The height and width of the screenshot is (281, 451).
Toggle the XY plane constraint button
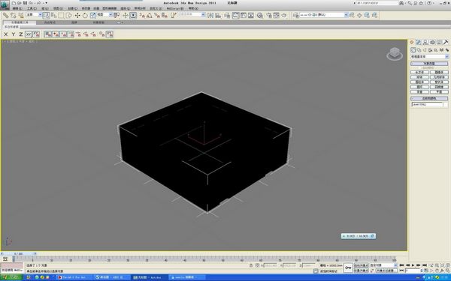click(x=29, y=34)
